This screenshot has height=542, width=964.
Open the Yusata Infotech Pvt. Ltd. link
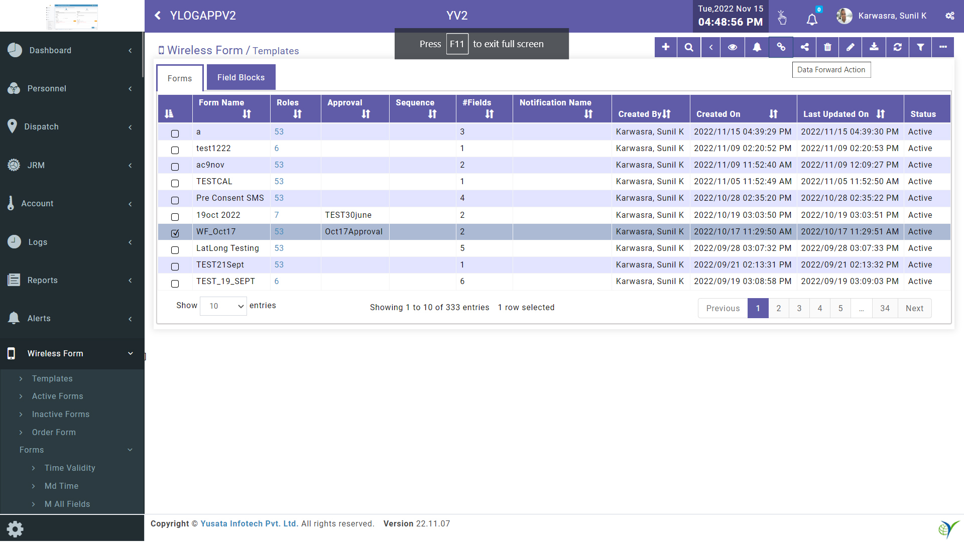point(250,523)
